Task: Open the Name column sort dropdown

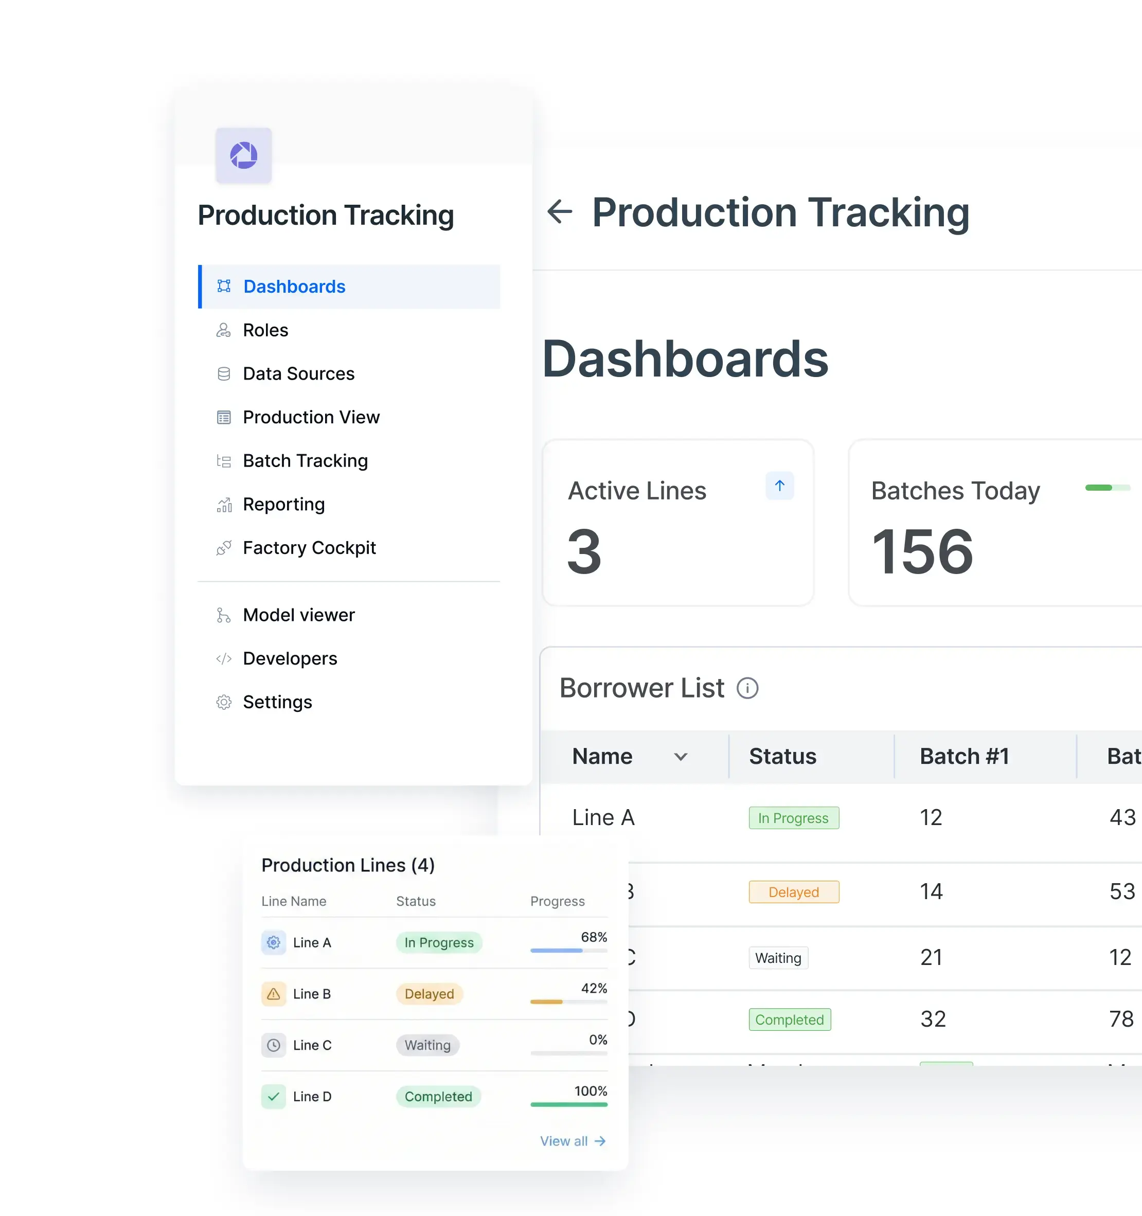Action: coord(682,756)
